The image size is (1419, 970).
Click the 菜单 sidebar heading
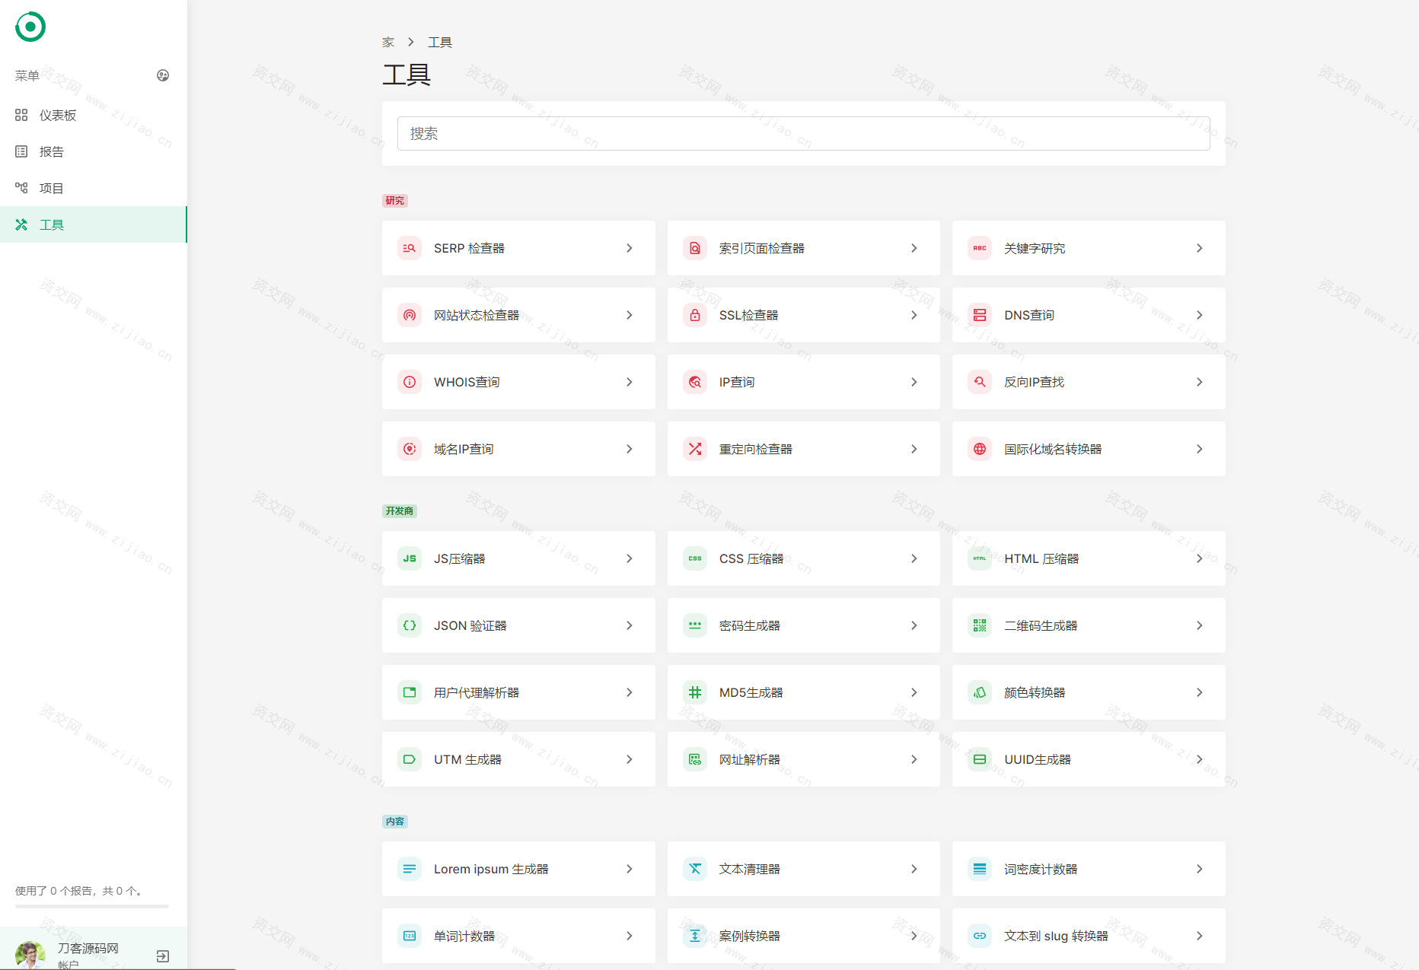[x=27, y=75]
